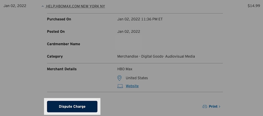Screen dimensions: 263x116
Task: Click the Print link text
Action: pos(213,107)
